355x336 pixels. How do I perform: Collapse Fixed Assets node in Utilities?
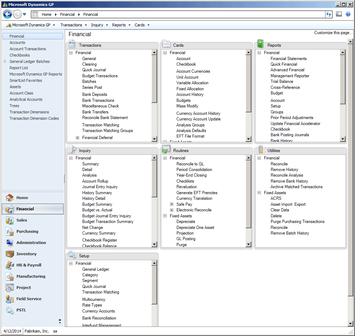pyautogui.click(x=259, y=193)
